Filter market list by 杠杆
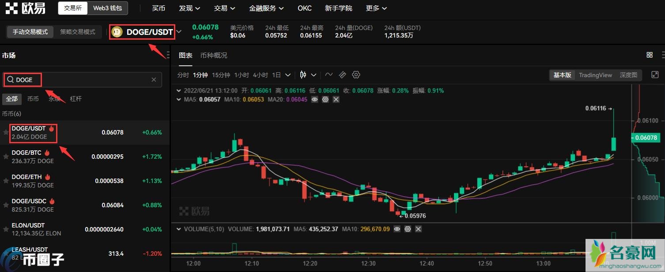Image resolution: width=665 pixels, height=272 pixels. [76, 99]
